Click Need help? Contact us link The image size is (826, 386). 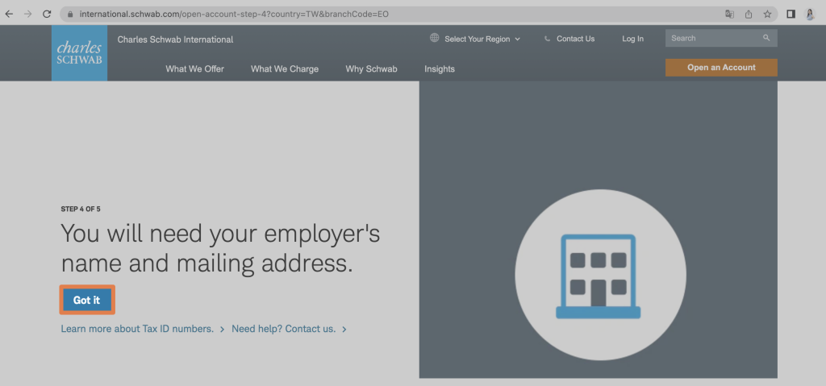coord(283,329)
